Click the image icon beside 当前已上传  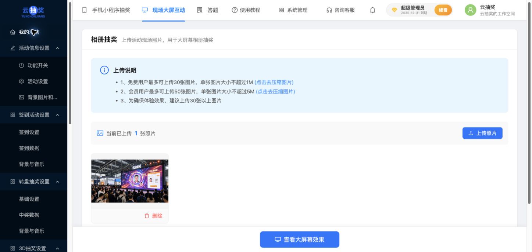tap(100, 133)
